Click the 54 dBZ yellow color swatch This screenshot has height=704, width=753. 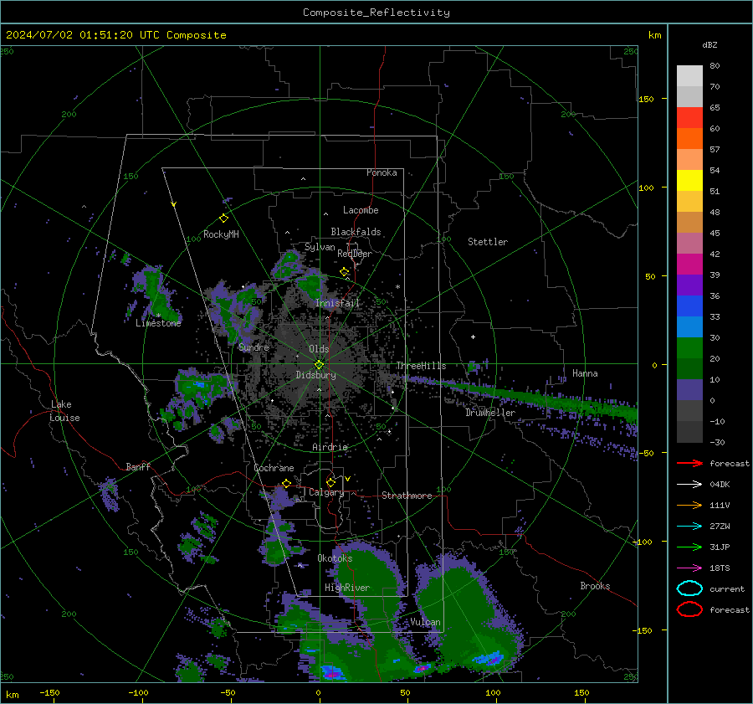[x=689, y=180]
